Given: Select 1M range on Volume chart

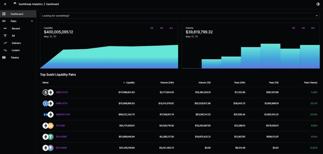Looking at the screenshot, I should (x=303, y=28).
